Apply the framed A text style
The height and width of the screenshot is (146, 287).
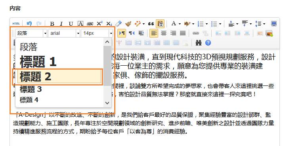pyautogui.click(x=80, y=24)
